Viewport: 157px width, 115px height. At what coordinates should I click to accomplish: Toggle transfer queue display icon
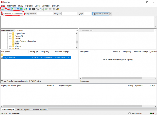pos(21,9)
